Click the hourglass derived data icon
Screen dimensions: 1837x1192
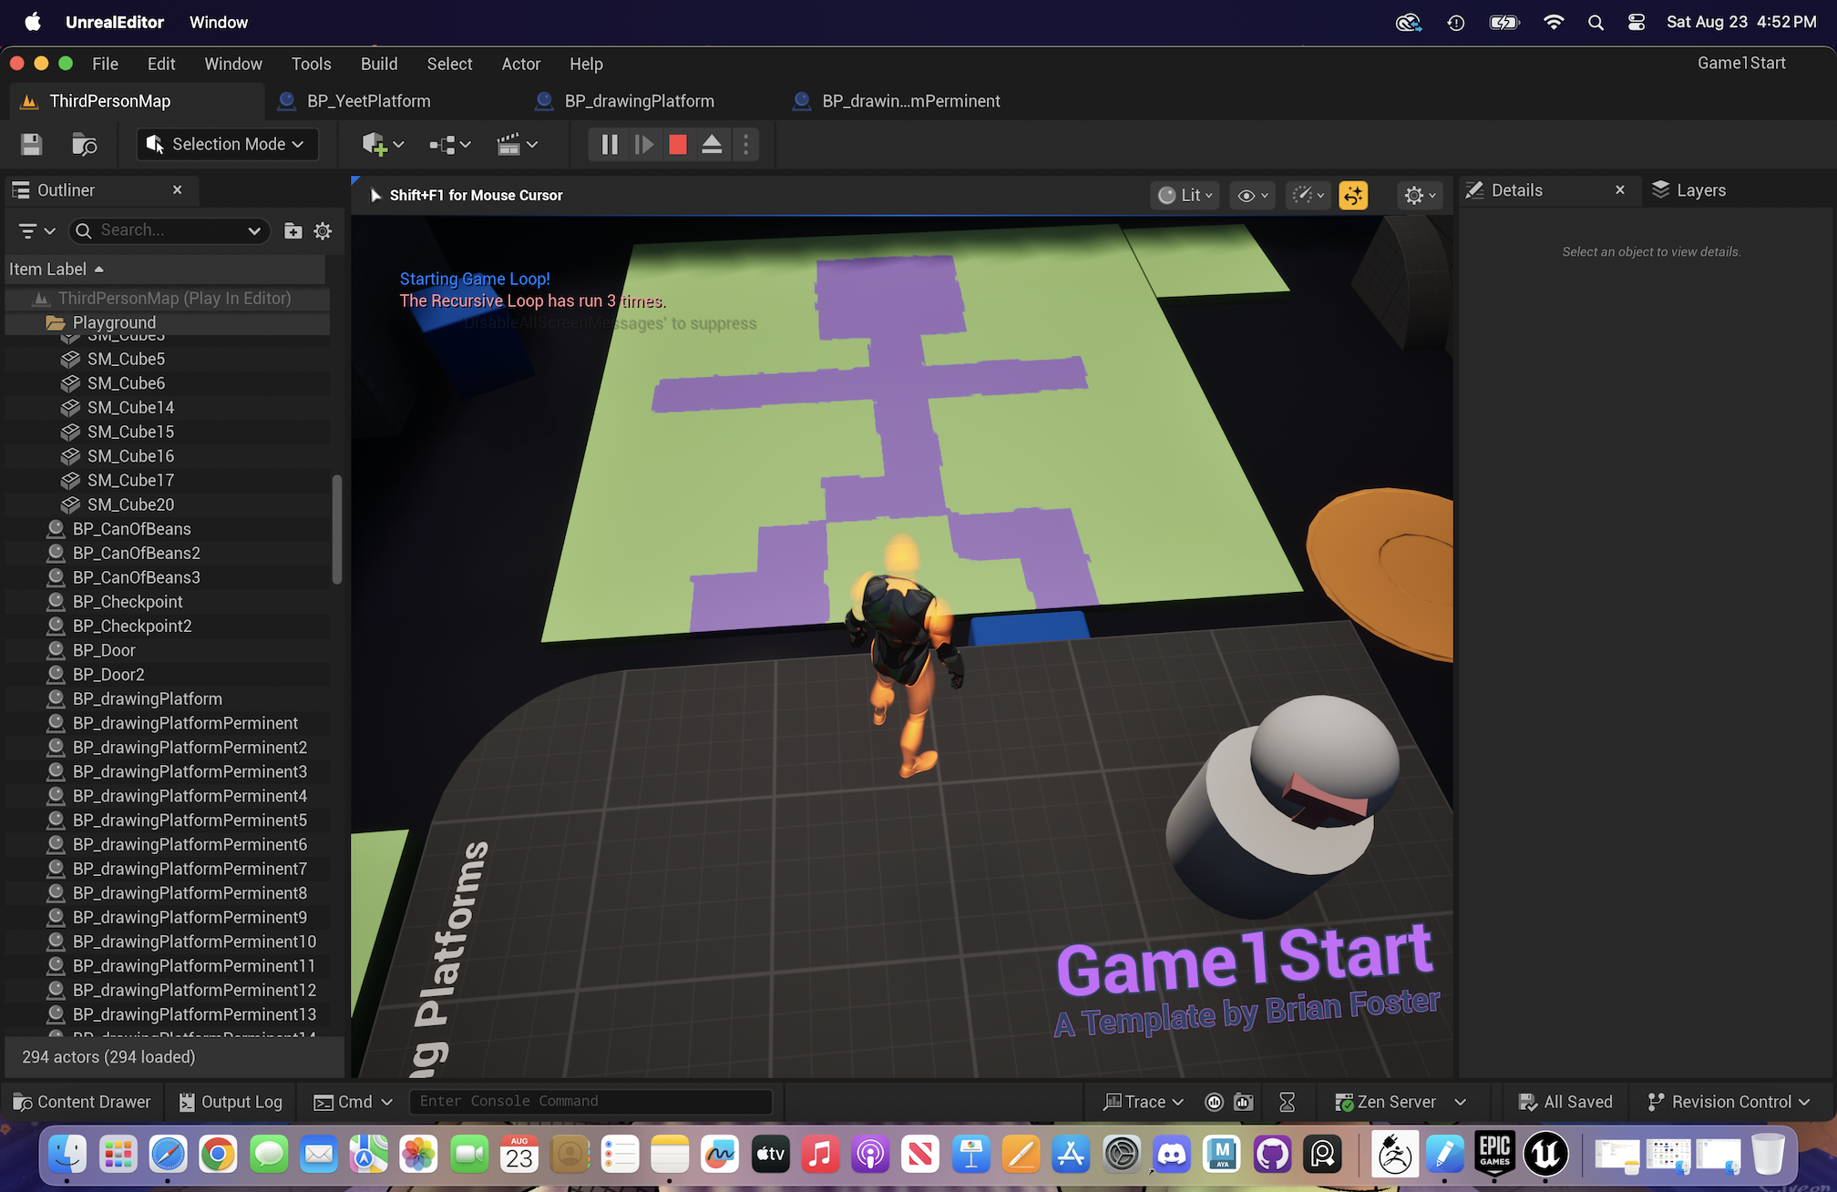(x=1288, y=1102)
